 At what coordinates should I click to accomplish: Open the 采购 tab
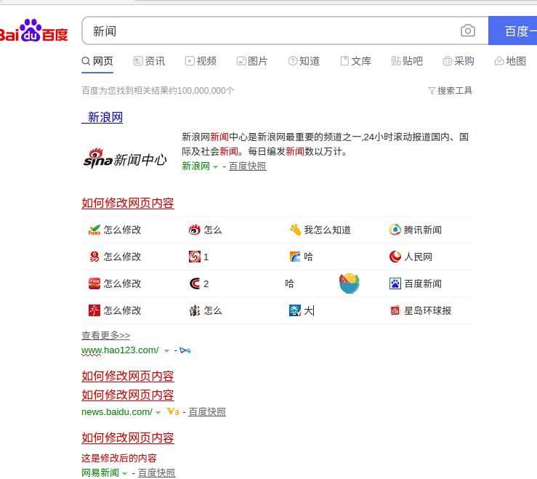coord(459,61)
